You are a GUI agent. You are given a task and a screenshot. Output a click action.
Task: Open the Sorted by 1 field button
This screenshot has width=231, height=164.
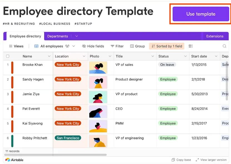click(167, 46)
